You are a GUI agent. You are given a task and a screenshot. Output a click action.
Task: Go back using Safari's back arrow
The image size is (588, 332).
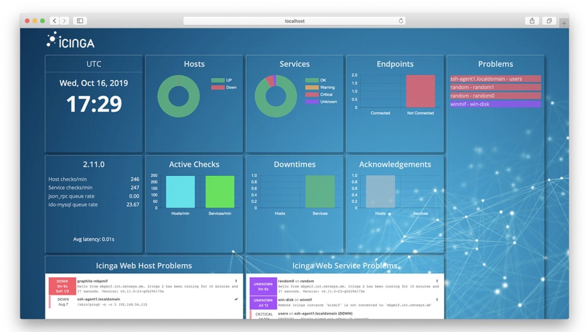point(54,21)
